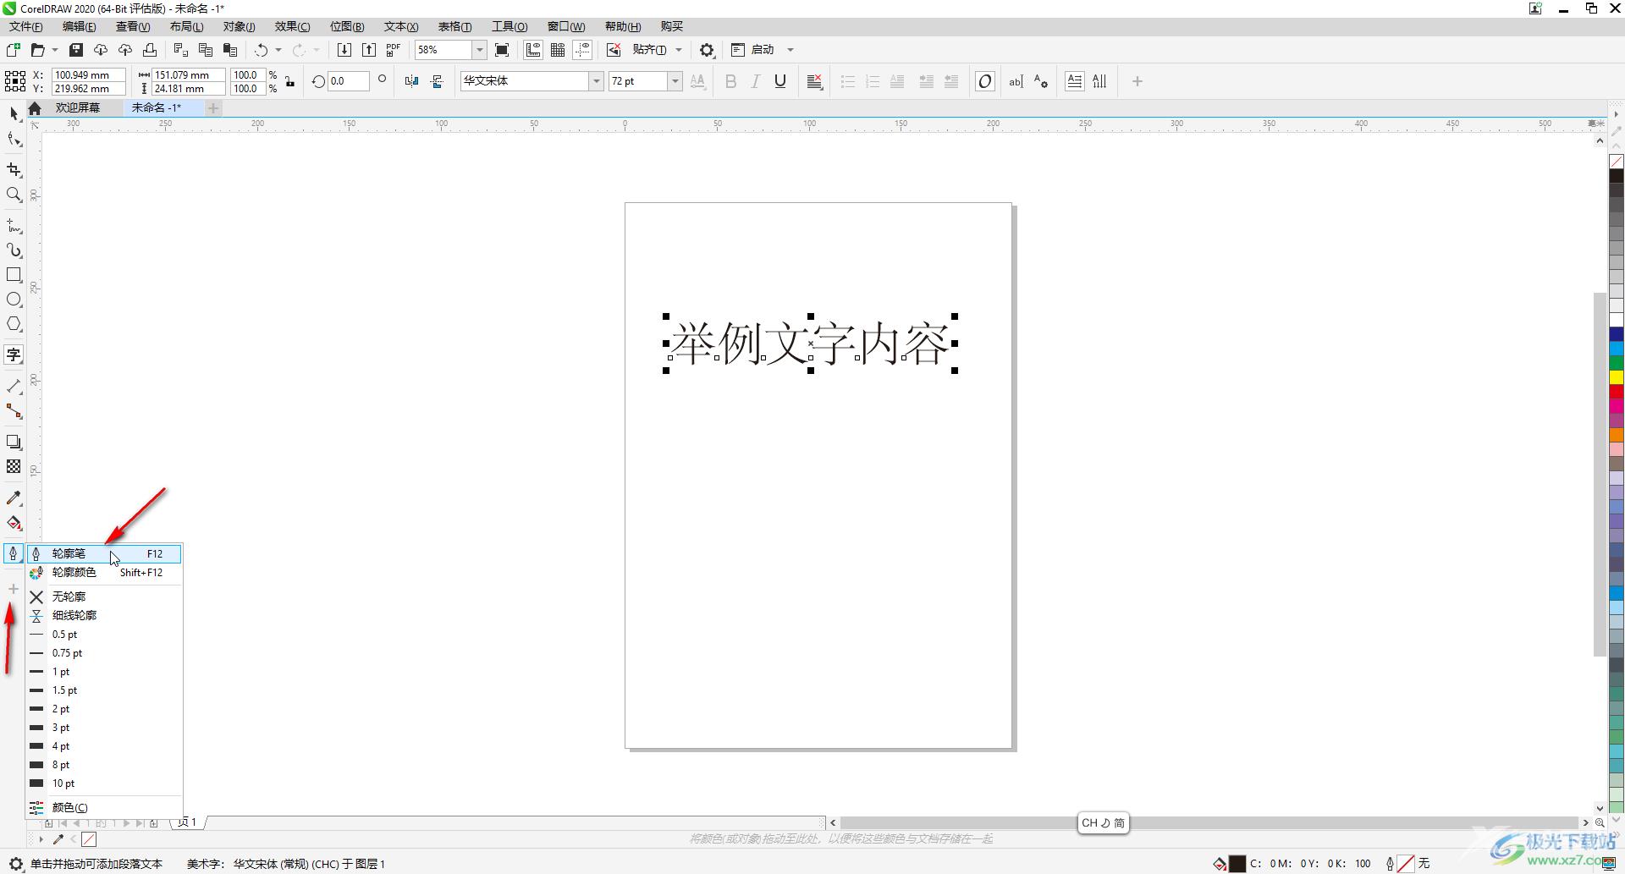The image size is (1625, 874).
Task: Select the Artistic Media tool
Action: 14,250
